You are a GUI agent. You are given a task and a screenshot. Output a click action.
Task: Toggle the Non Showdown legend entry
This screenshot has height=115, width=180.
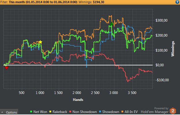(83, 112)
